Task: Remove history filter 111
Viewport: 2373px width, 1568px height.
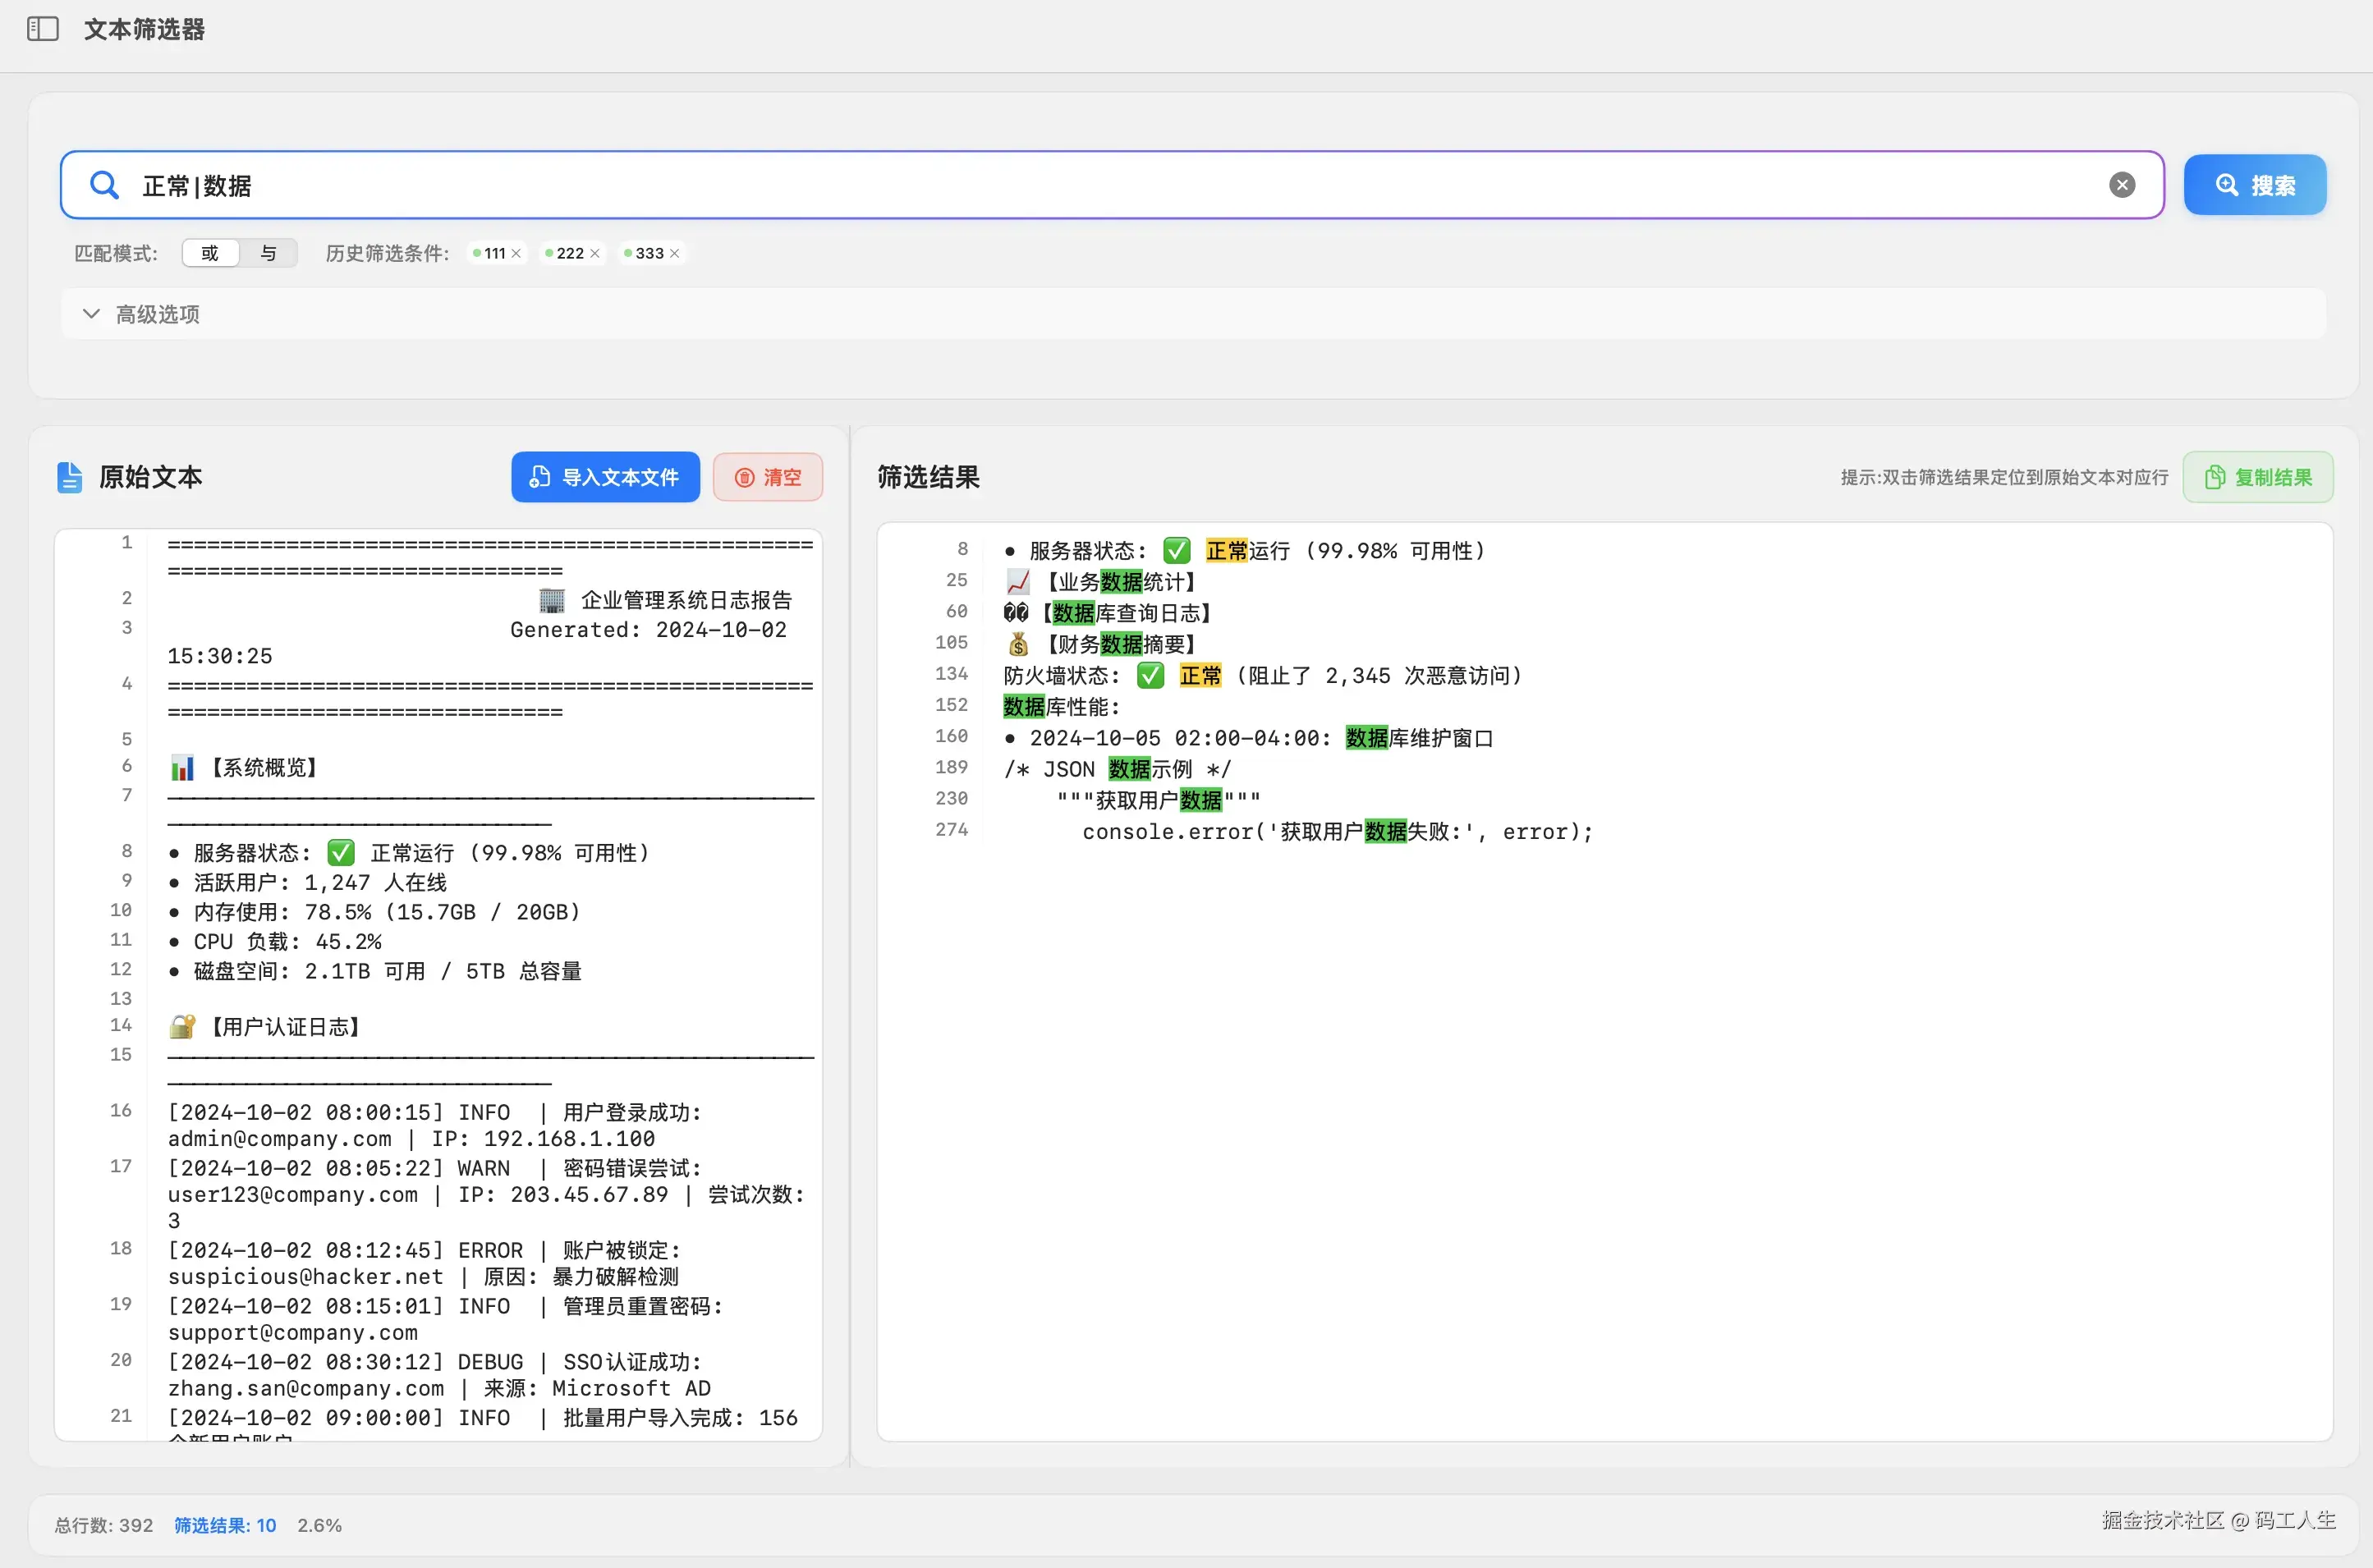Action: tap(516, 254)
